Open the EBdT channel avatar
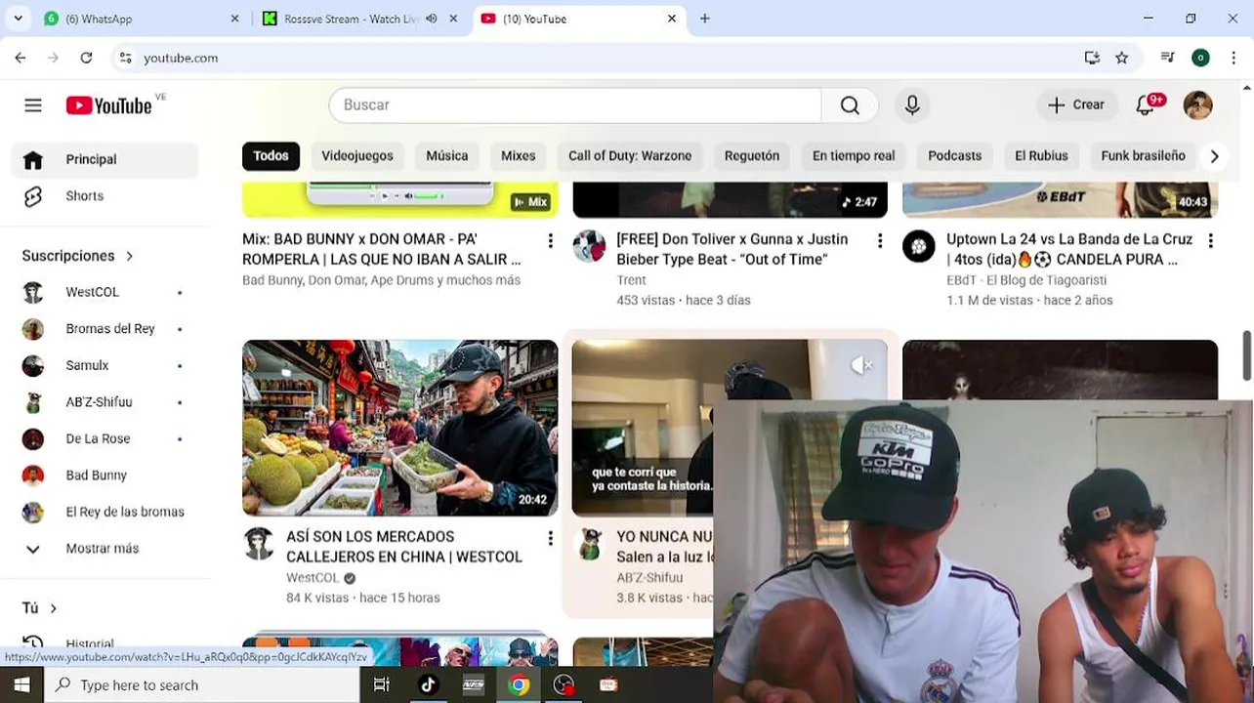Image resolution: width=1254 pixels, height=703 pixels. [919, 246]
